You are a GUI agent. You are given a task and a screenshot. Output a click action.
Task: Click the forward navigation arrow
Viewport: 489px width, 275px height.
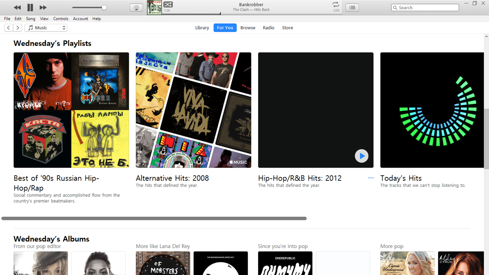click(x=18, y=28)
